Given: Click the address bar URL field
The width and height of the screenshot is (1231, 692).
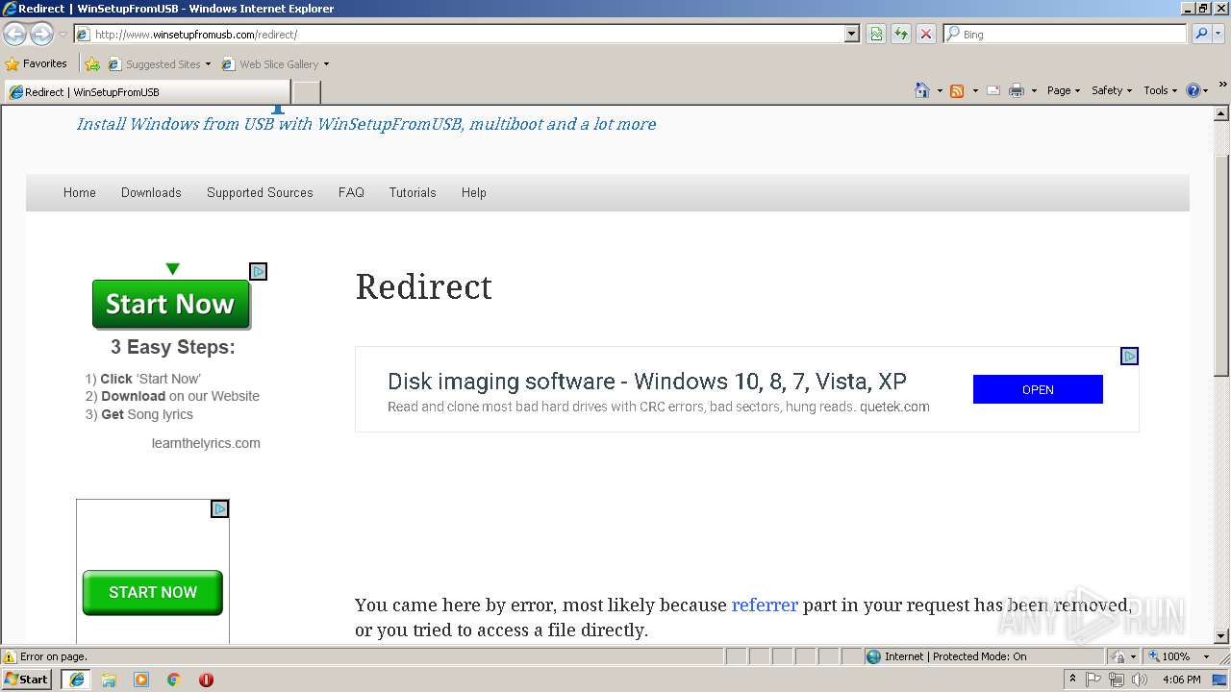Looking at the screenshot, I should (460, 34).
